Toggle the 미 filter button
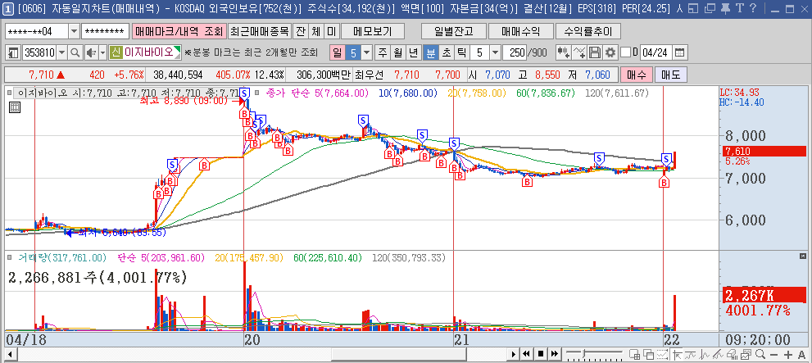The height and width of the screenshot is (363, 812). coord(331,31)
